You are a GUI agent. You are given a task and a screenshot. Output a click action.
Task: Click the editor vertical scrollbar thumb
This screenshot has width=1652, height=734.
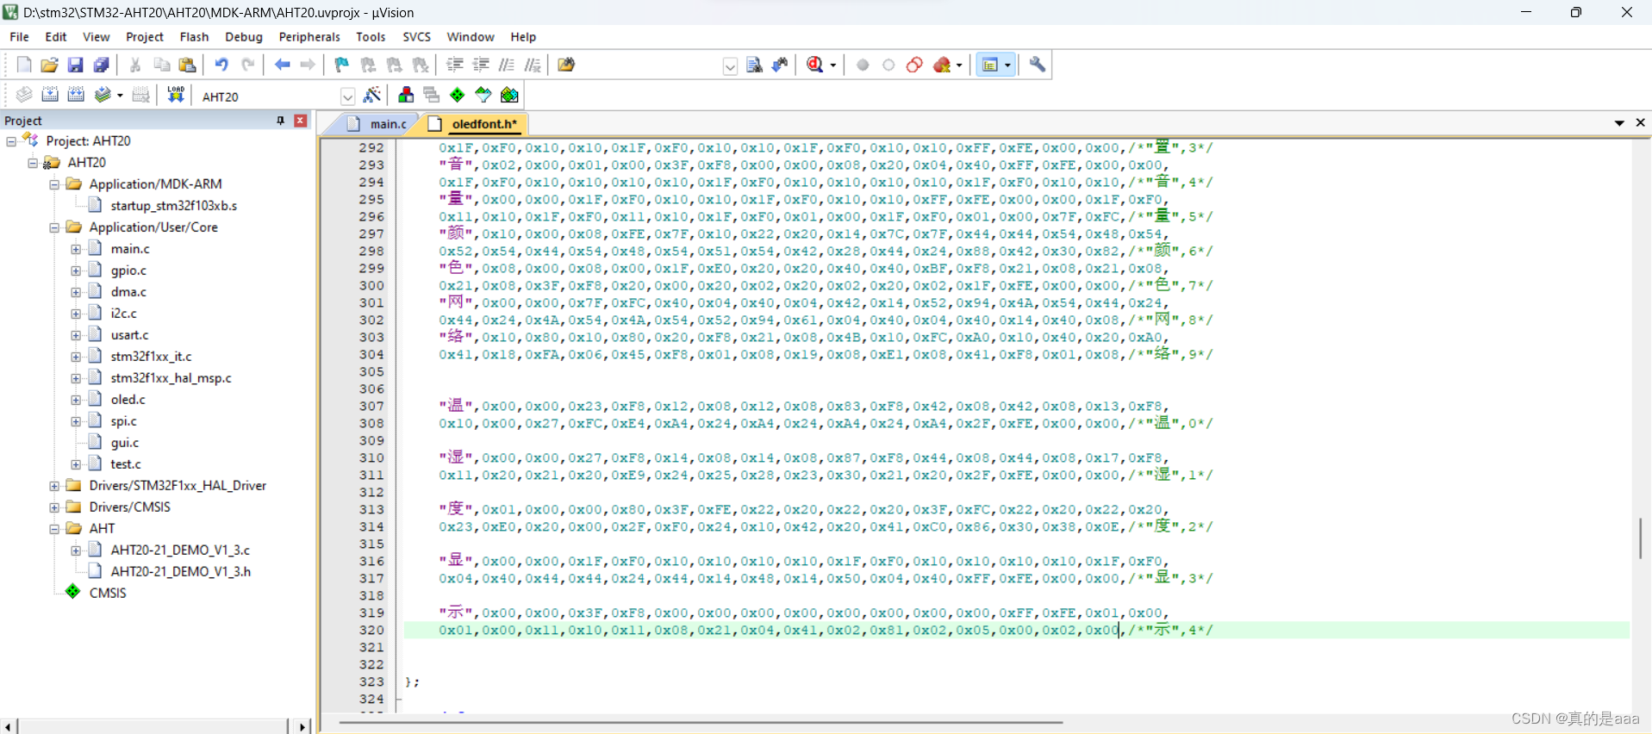tap(1640, 538)
